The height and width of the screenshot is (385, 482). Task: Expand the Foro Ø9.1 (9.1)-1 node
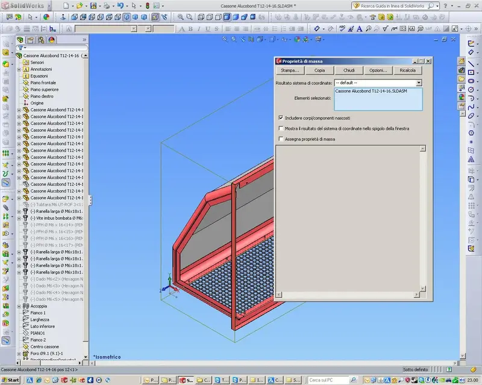coord(19,354)
